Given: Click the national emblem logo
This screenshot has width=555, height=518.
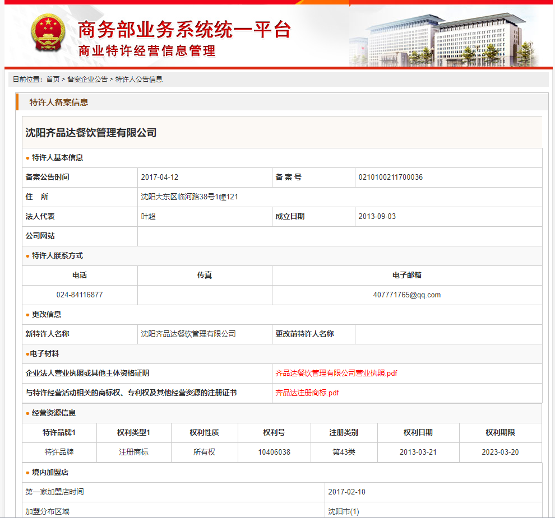Looking at the screenshot, I should click(48, 32).
